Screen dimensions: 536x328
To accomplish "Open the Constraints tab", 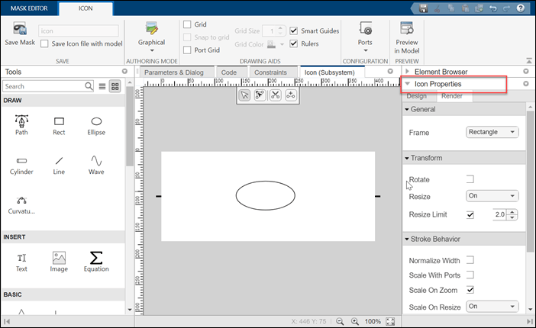I will 270,72.
